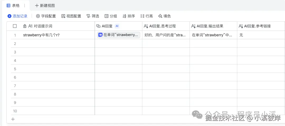Click the text-type icon before 对话提示词
Screen dimensions: 285x126
point(30,26)
